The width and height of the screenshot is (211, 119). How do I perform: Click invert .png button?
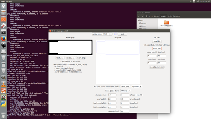(81, 58)
